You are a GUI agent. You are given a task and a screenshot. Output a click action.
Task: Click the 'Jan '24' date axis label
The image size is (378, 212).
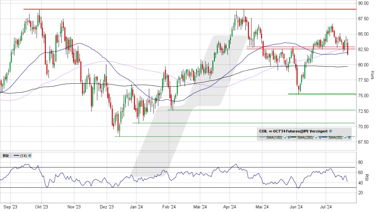(136, 207)
